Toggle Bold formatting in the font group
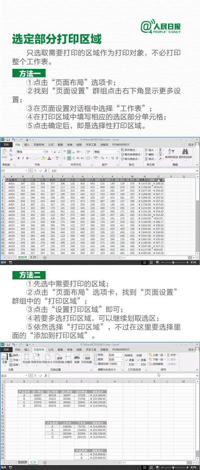 pos(18,158)
